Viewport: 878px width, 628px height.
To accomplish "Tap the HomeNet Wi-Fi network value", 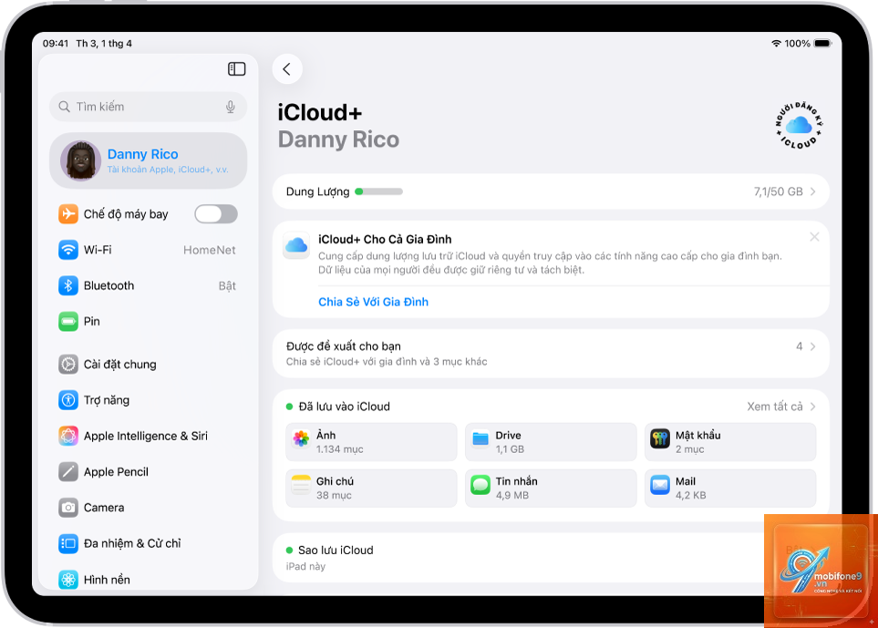I will tap(210, 250).
